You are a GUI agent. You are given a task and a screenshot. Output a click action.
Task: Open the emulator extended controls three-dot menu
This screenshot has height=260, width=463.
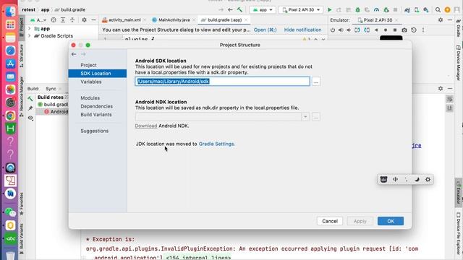pos(423,30)
